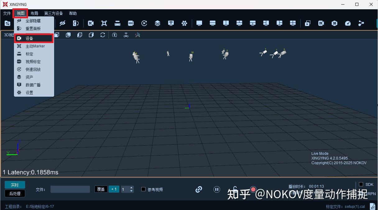Click the quick playback toolbar icon

click(x=144, y=23)
